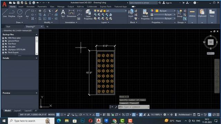
Task: Activate the Dimension tool
Action: [x=71, y=13]
